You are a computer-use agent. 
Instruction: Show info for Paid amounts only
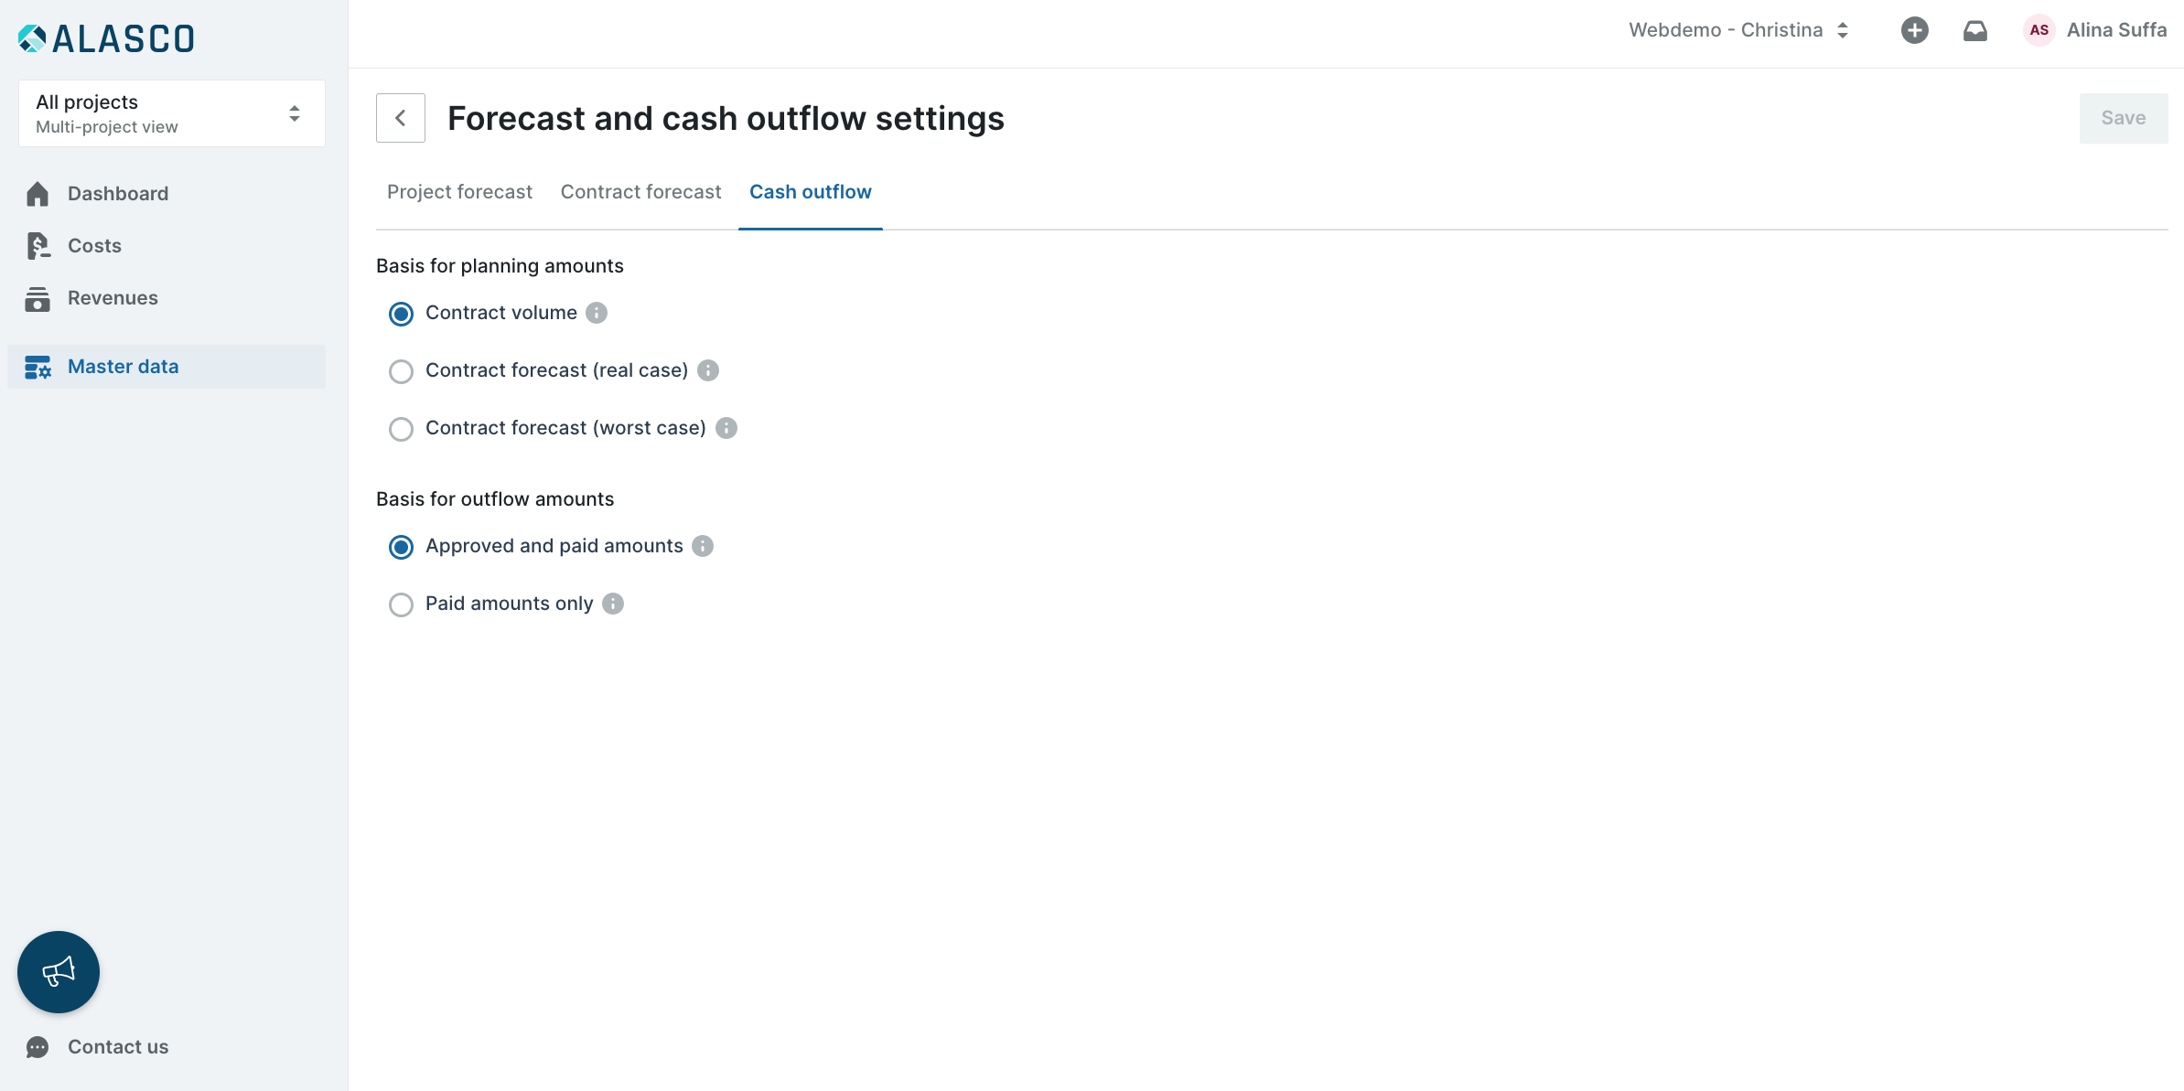tap(613, 604)
